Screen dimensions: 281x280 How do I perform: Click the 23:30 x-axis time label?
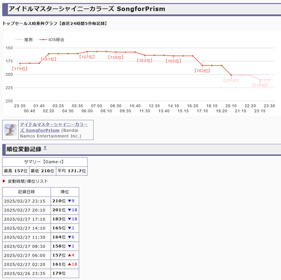(269, 106)
